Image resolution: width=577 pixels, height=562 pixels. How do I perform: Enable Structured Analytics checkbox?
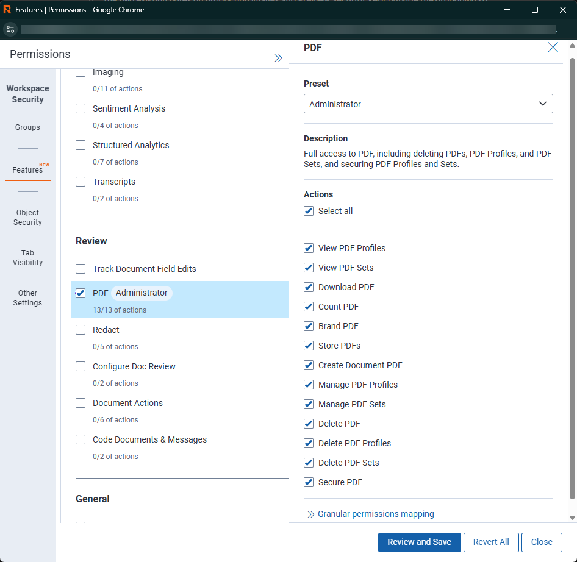(x=81, y=145)
